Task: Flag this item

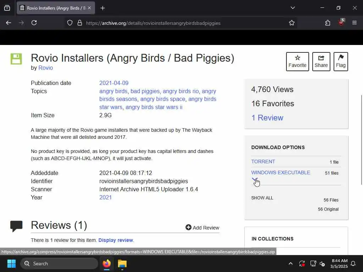Action: click(341, 62)
